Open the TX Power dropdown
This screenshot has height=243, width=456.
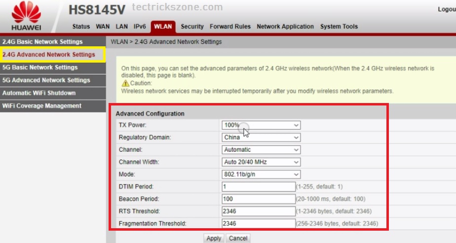coord(261,125)
